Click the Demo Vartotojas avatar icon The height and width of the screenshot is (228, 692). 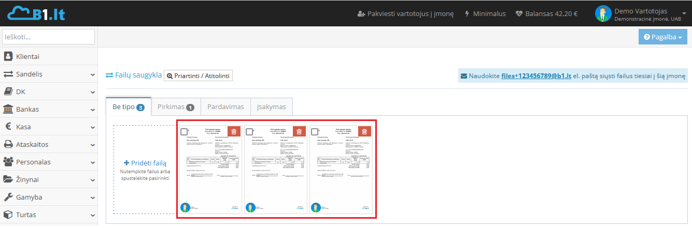(x=603, y=13)
